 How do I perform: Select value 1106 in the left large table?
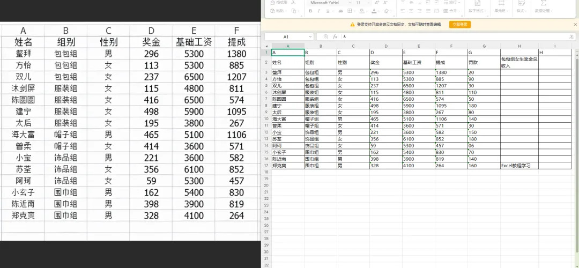pos(237,135)
